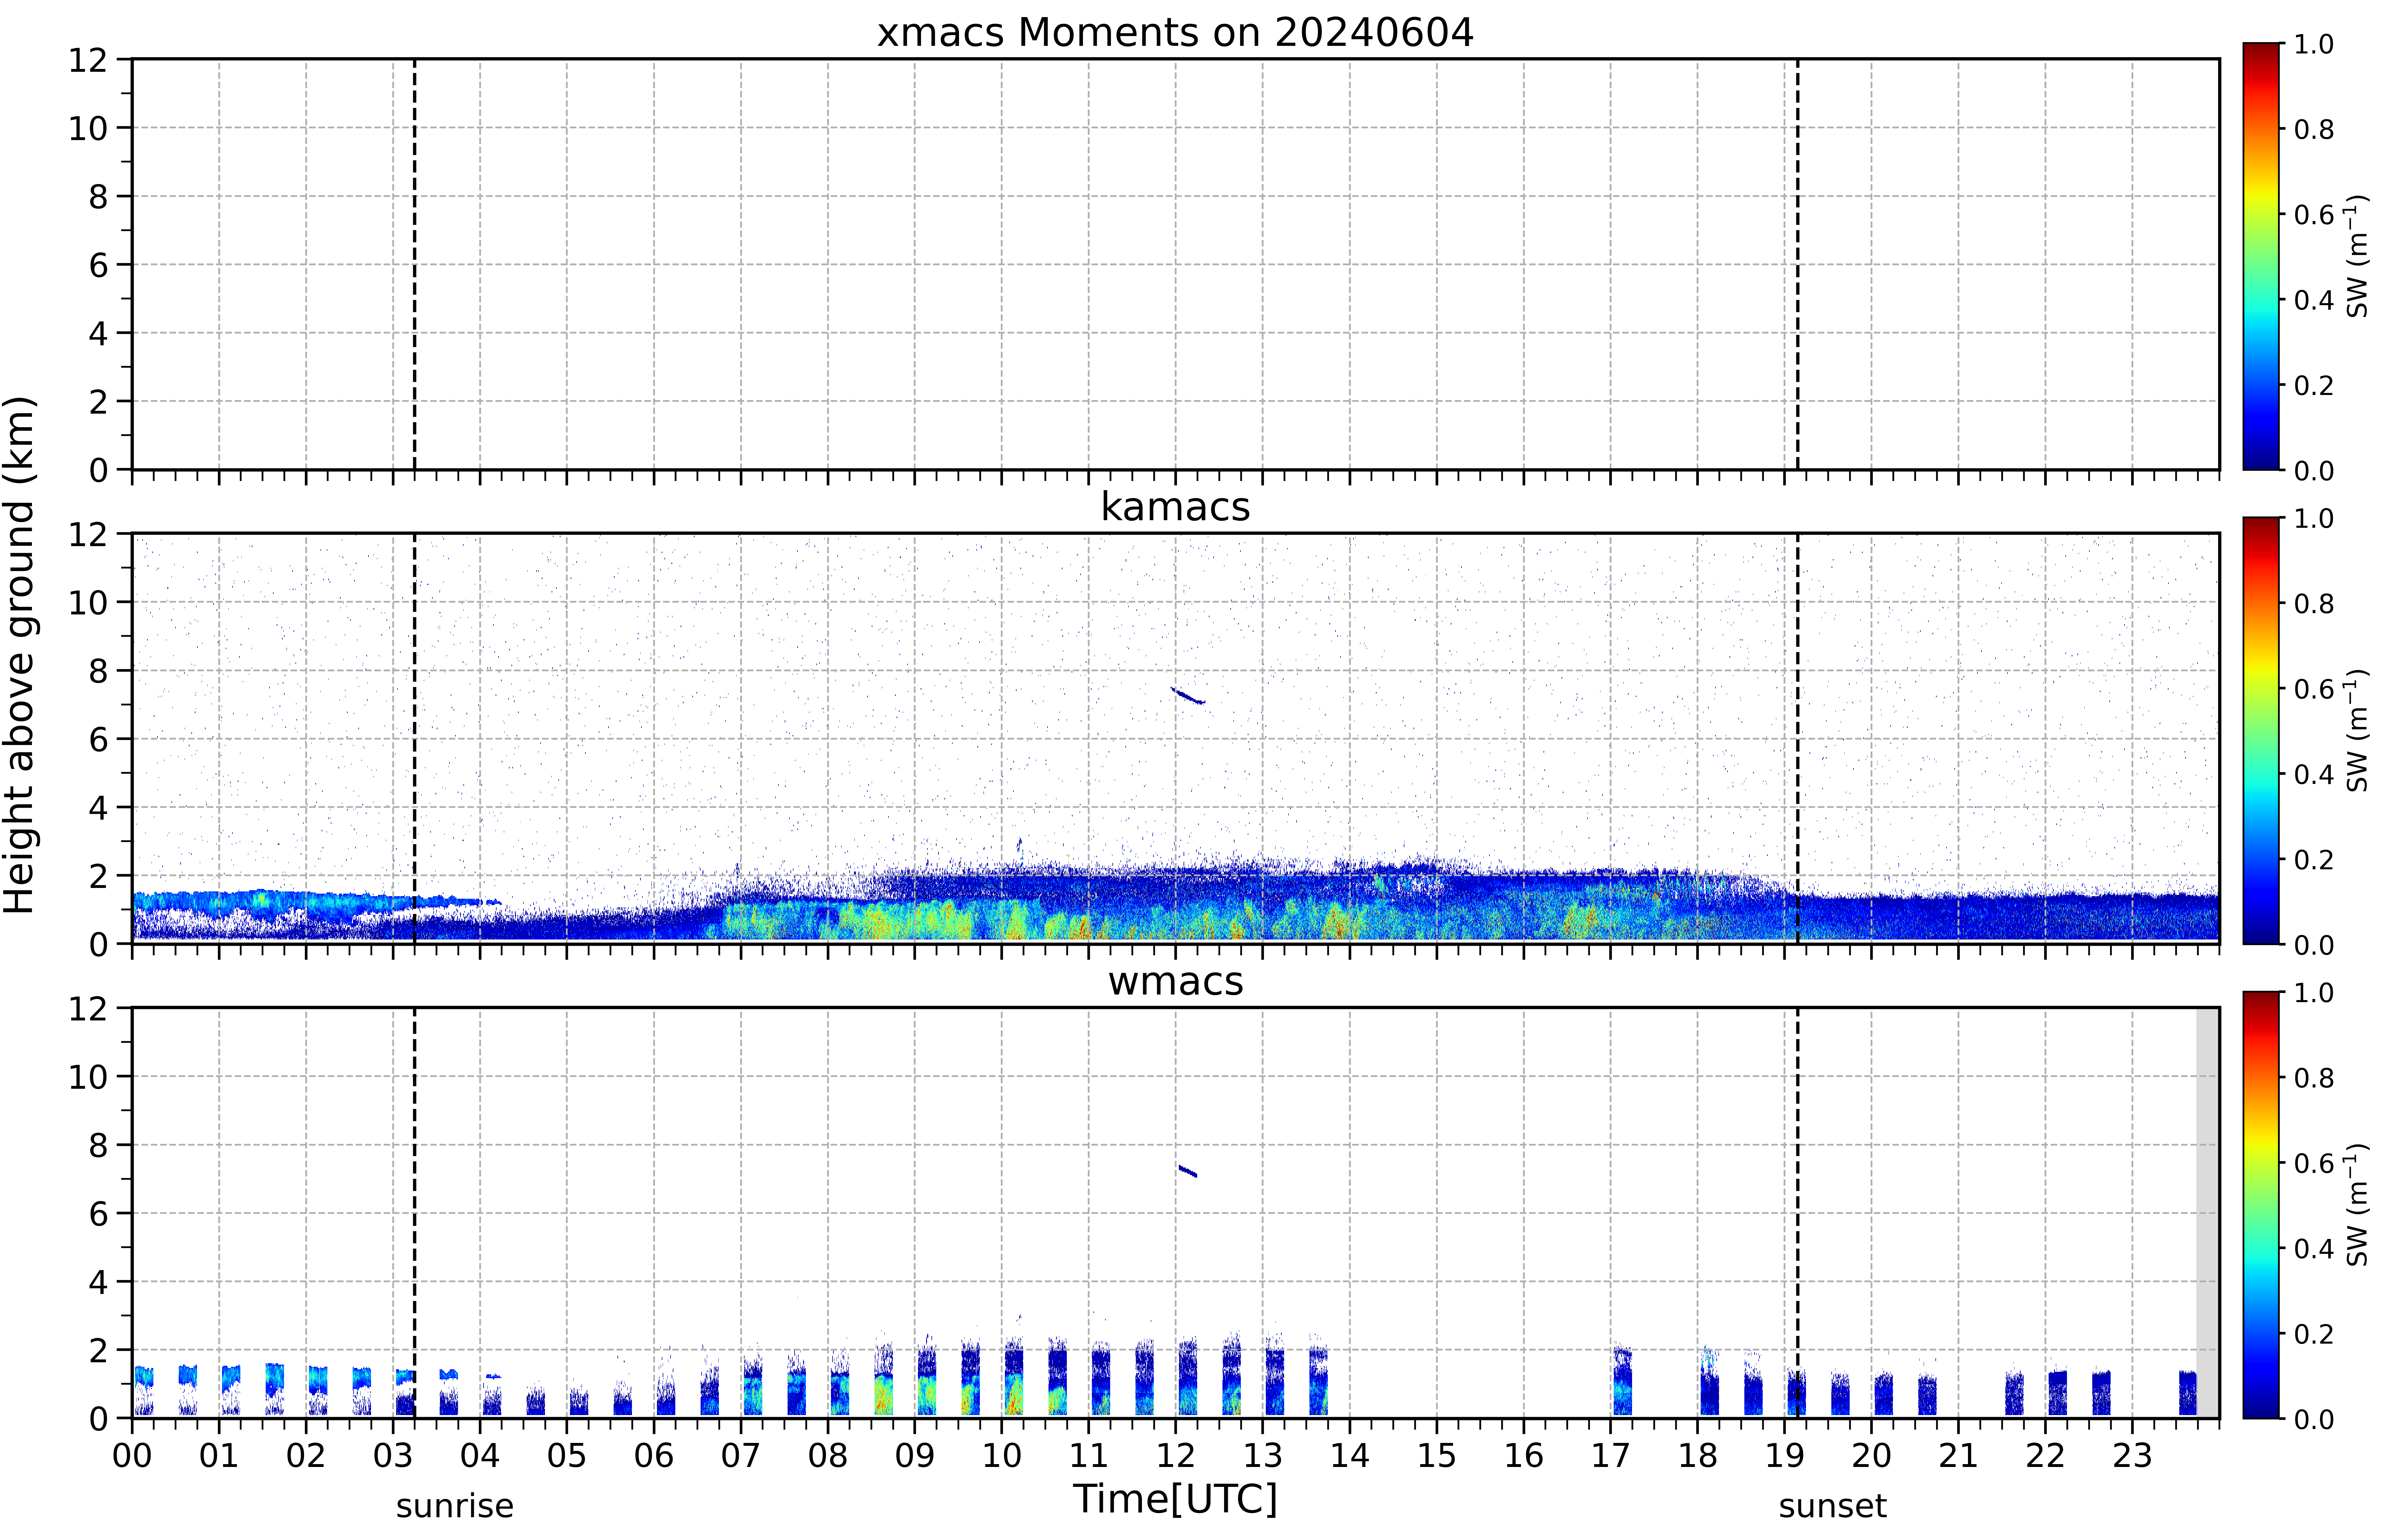The width and height of the screenshot is (2388, 1540).
Task: Click the "06" hour tick label on the time axis
Action: pyautogui.click(x=654, y=1456)
